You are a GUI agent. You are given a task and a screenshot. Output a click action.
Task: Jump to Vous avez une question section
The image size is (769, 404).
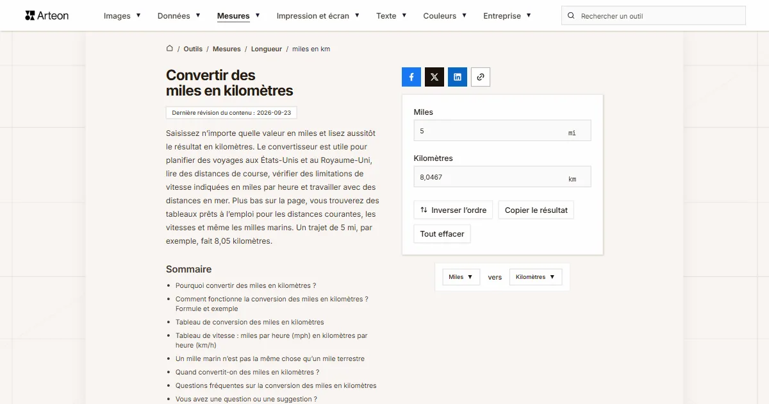[x=246, y=399]
